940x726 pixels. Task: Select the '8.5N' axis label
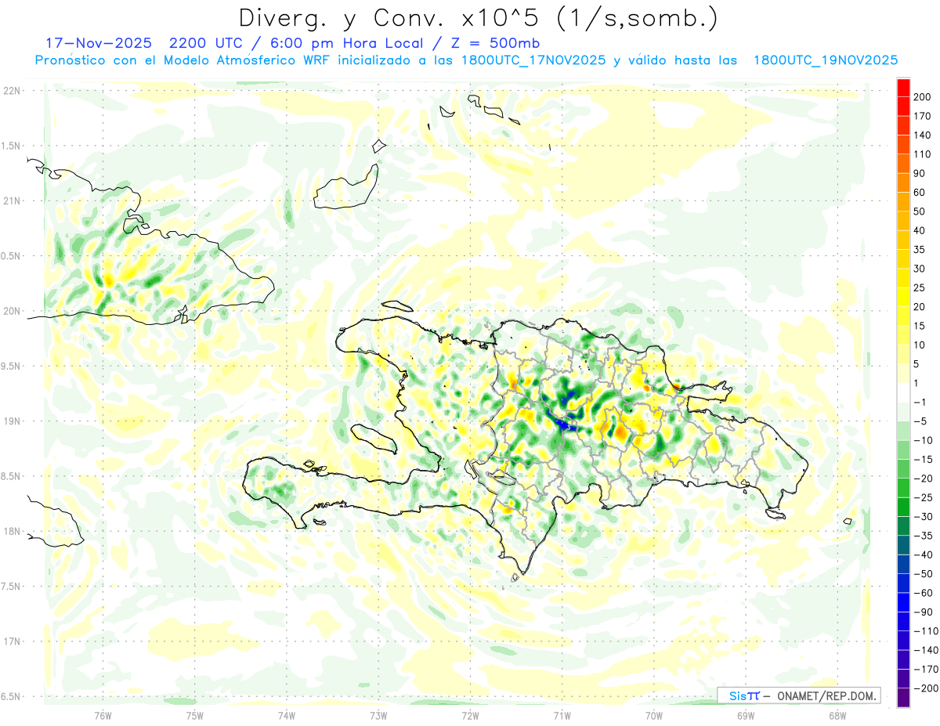pos(11,476)
